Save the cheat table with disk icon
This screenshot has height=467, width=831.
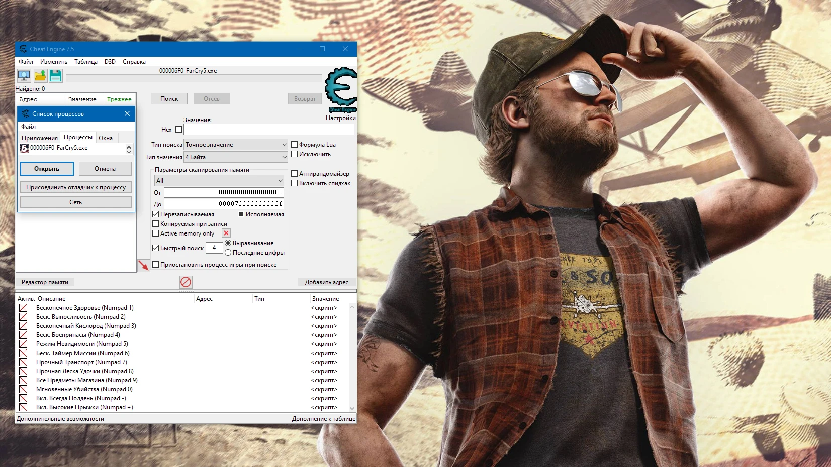tap(56, 76)
